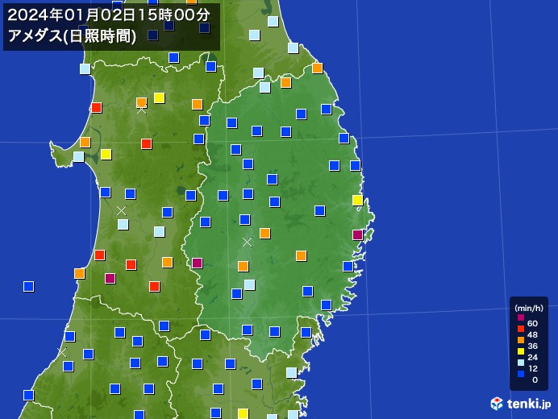Click the legend value 12 label

point(532,368)
